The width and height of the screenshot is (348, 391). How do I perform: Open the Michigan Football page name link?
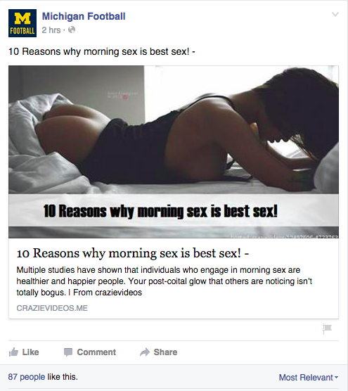tap(84, 16)
